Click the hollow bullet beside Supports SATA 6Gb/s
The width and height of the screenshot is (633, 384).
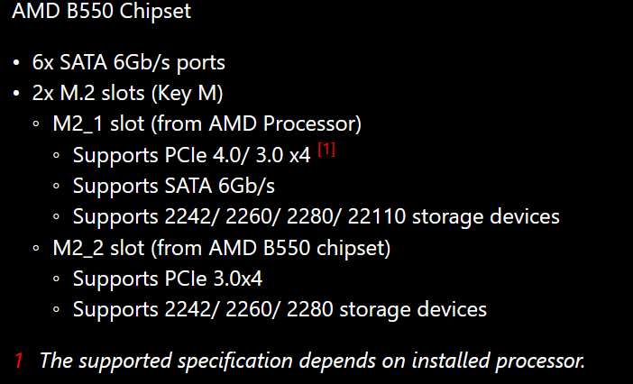(x=56, y=187)
